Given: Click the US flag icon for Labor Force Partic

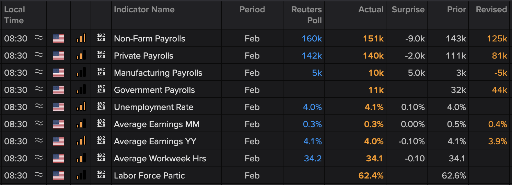Looking at the screenshot, I should tap(58, 175).
